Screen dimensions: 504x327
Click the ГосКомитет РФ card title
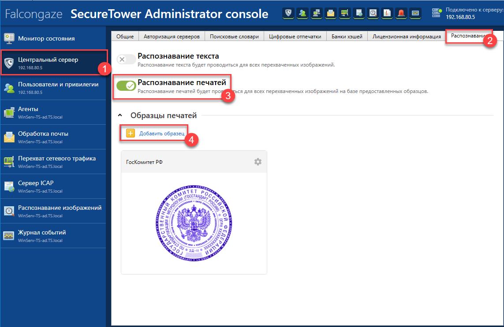144,162
